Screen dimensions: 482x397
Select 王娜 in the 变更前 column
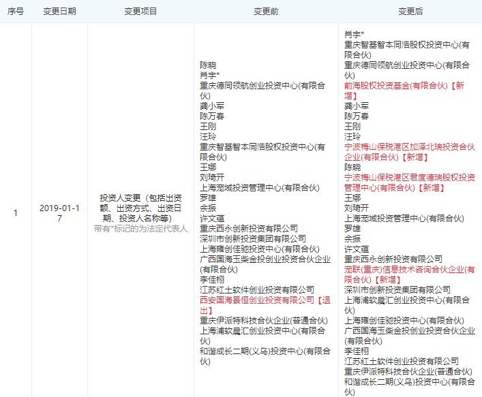pyautogui.click(x=208, y=167)
